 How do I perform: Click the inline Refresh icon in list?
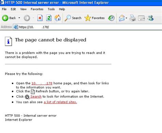(x=33, y=92)
